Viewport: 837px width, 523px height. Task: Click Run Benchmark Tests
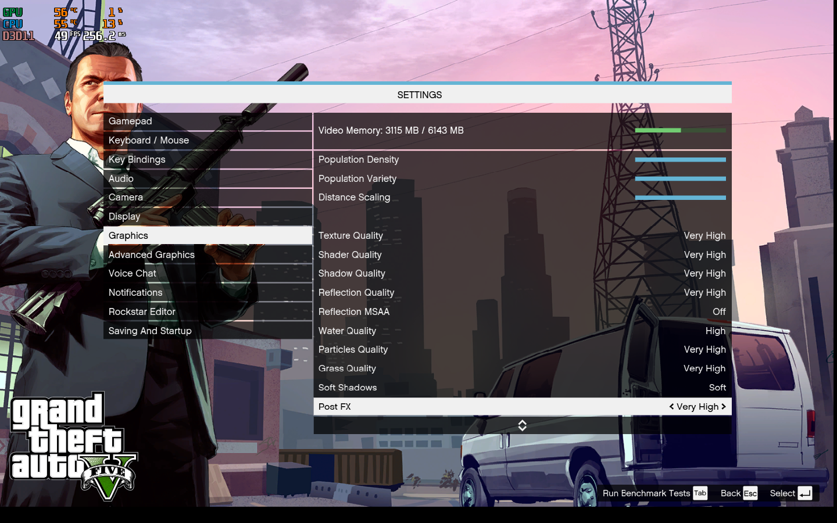tap(646, 493)
